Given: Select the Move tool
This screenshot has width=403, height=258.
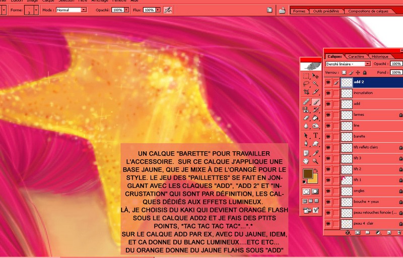Looking at the screenshot, I should pos(316,76).
